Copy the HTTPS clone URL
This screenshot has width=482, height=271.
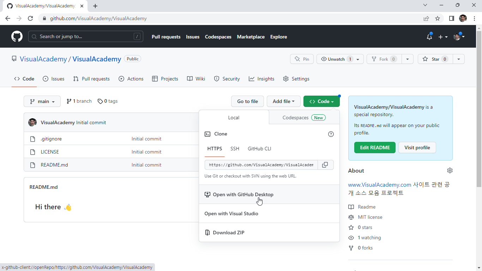pos(325,164)
